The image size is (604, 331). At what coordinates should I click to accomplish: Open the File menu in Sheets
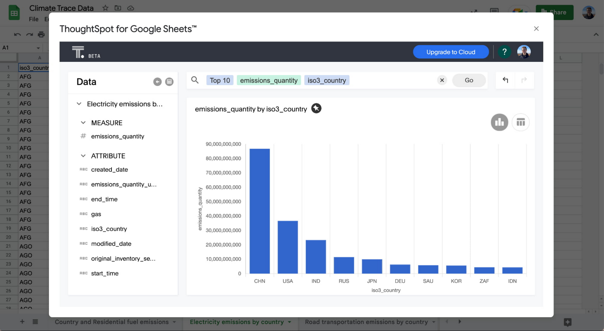coord(34,19)
